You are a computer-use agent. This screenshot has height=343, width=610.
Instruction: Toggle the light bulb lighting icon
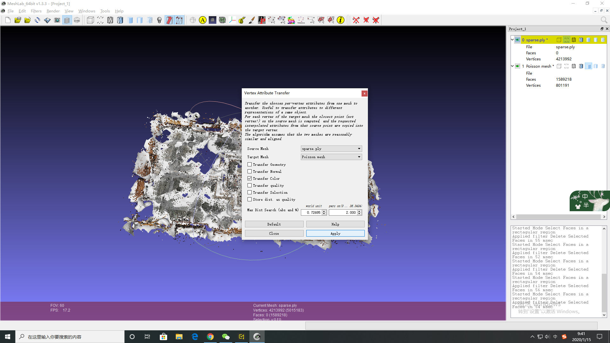[159, 20]
